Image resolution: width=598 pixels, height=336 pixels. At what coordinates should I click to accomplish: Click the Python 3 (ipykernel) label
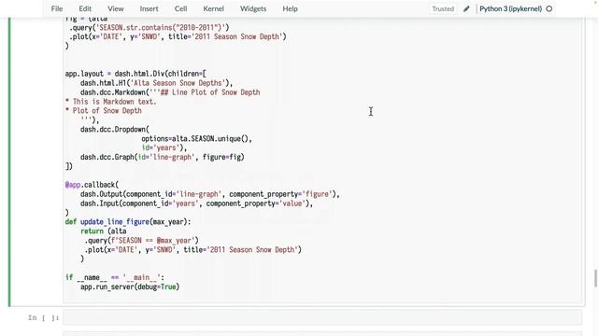coord(510,8)
